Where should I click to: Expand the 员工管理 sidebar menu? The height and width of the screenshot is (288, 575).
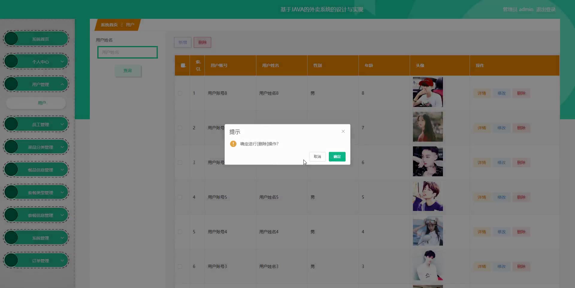pos(36,124)
